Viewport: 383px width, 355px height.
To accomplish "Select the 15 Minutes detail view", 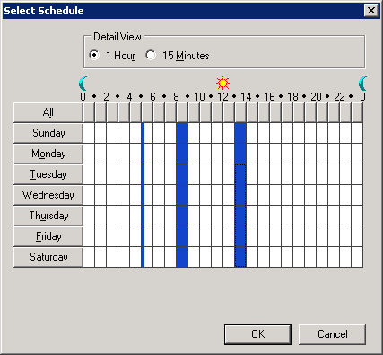I will pyautogui.click(x=178, y=56).
